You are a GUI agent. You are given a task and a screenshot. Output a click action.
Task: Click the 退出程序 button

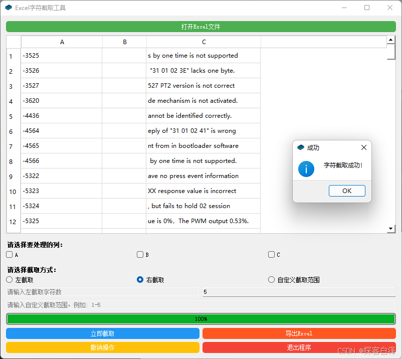(299, 347)
